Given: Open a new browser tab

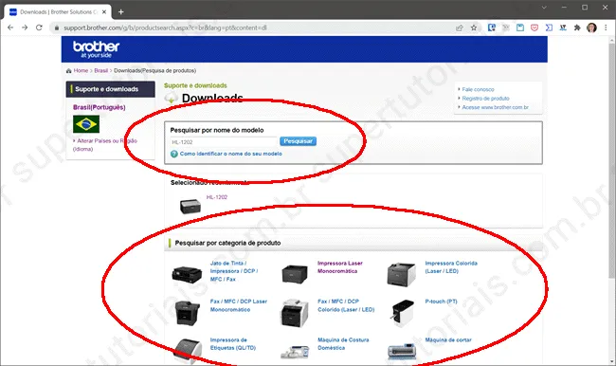Looking at the screenshot, I should coord(121,11).
